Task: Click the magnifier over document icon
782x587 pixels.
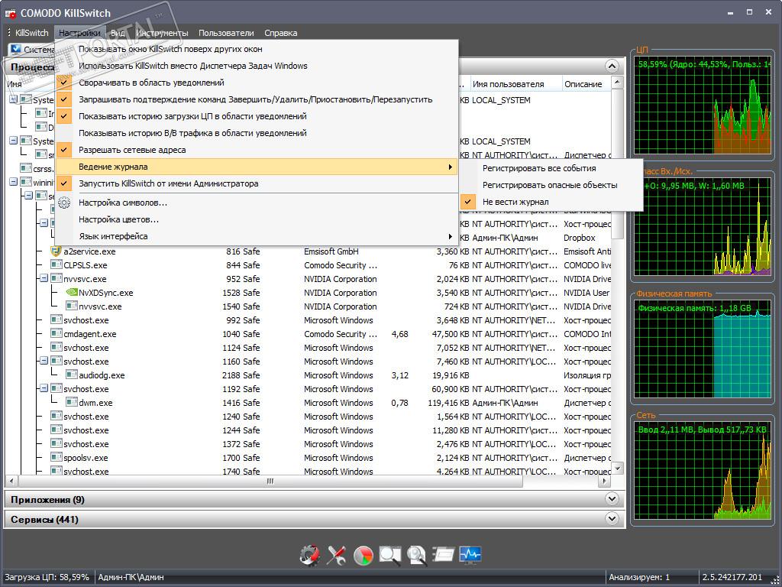Action: pos(416,555)
